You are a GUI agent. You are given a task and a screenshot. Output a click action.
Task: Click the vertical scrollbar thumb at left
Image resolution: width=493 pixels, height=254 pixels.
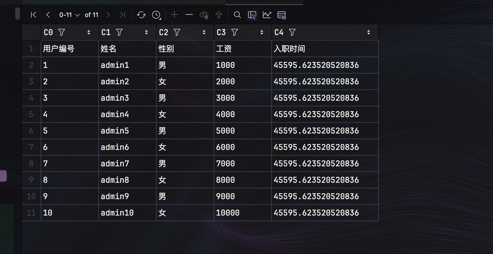pyautogui.click(x=17, y=14)
